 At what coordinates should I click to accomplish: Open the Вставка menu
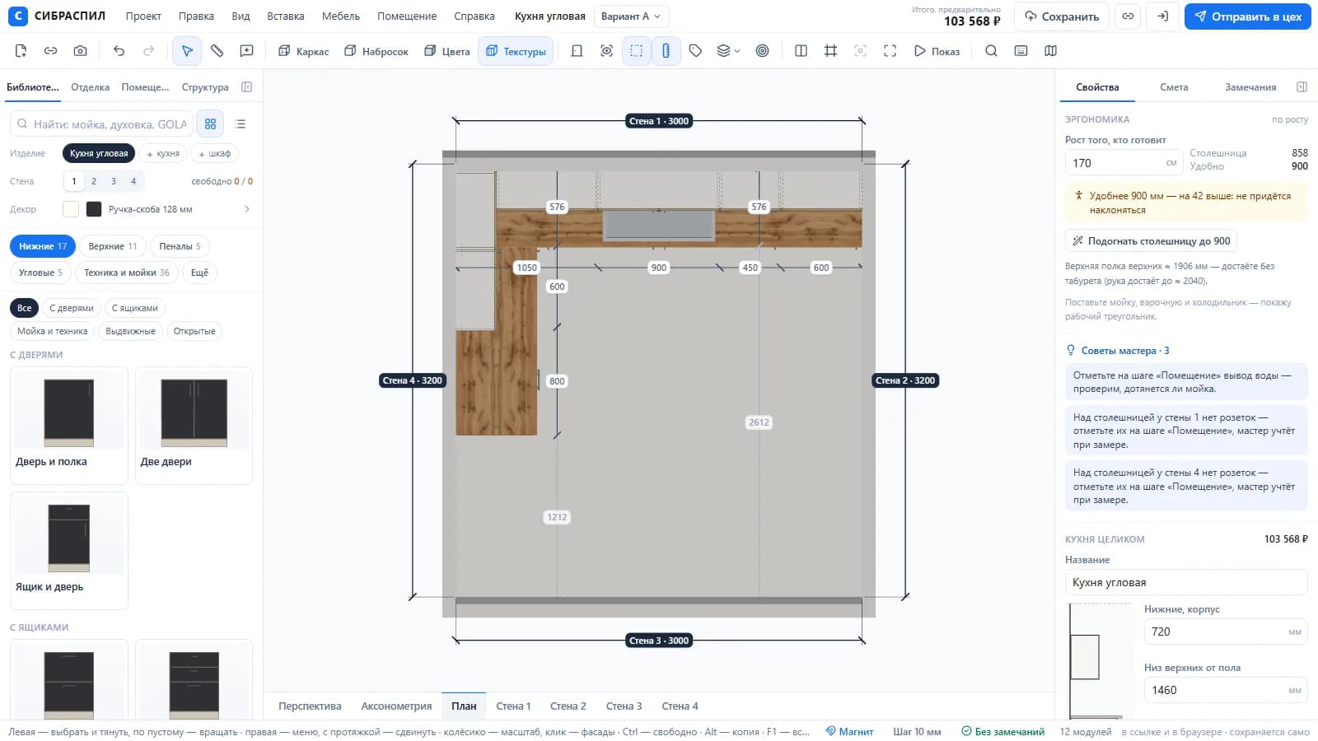[285, 16]
